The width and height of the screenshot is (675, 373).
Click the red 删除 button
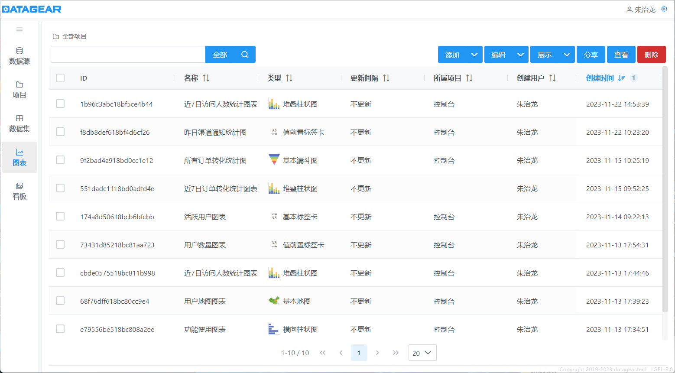(x=652, y=55)
